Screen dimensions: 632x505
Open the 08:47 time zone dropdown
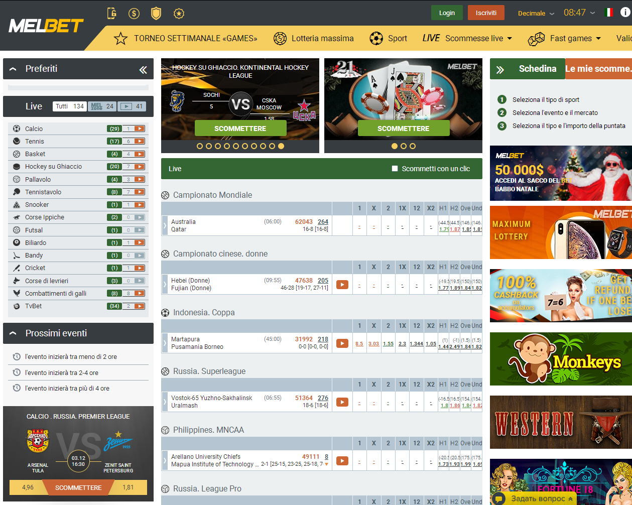[x=579, y=13]
